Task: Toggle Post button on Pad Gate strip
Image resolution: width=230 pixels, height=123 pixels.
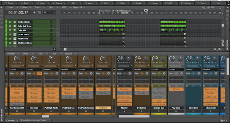Action: pyautogui.click(x=29, y=73)
